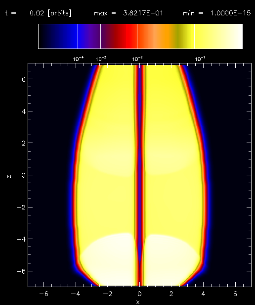Viewport: 255px width, 305px height.
Task: Click the 10⁻² colorbar tick label
Action: pyautogui.click(x=137, y=59)
